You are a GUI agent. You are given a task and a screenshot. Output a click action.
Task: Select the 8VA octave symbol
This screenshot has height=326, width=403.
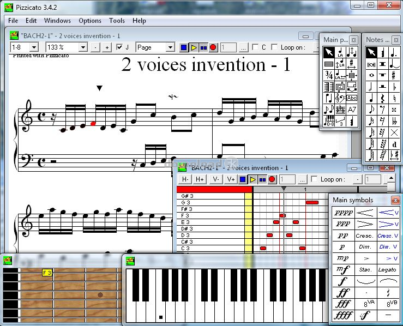tap(365, 304)
